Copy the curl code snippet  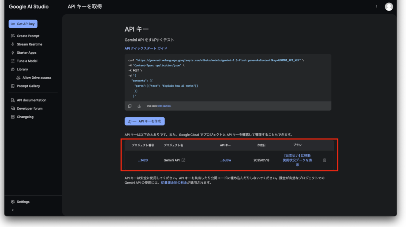[130, 106]
